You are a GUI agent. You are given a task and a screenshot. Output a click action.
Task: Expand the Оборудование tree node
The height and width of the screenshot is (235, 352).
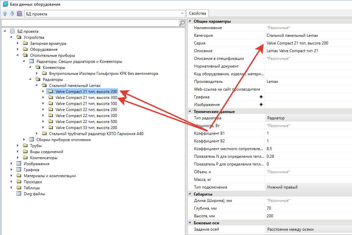click(18, 49)
